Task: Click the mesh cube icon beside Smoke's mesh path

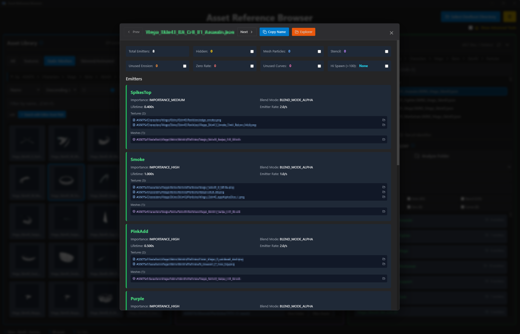Action: (x=134, y=211)
